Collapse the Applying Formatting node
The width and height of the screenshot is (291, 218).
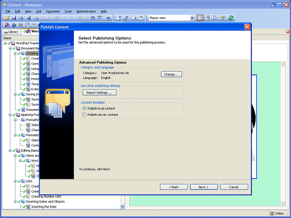tap(10, 115)
